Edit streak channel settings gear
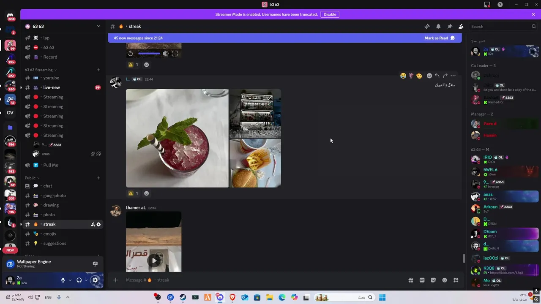Image resolution: width=541 pixels, height=304 pixels. pos(99,225)
